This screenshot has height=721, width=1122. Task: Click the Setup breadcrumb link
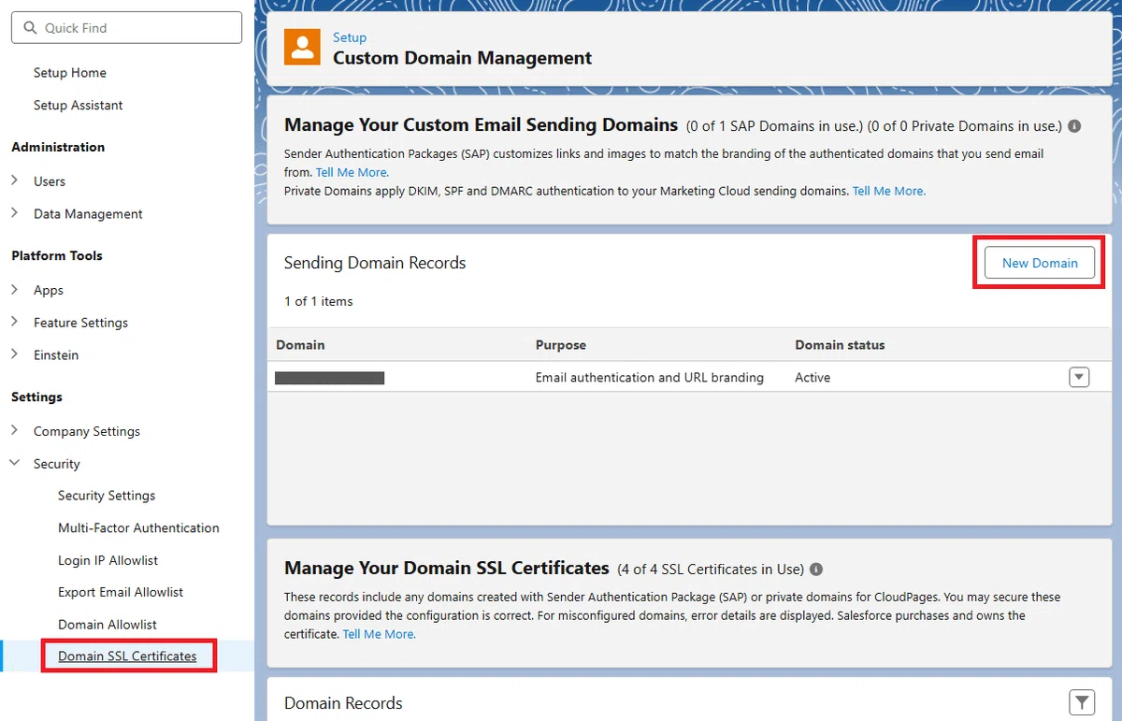[350, 37]
